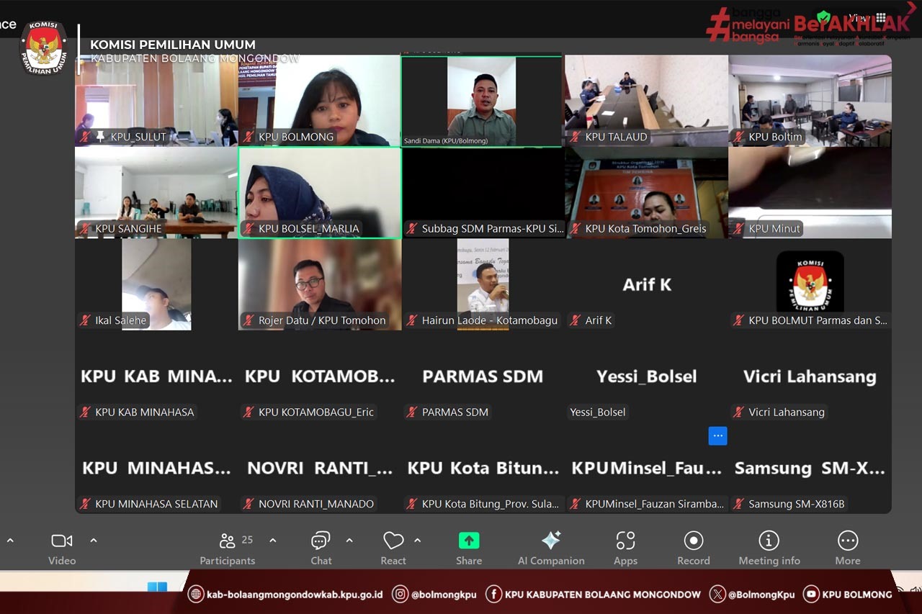Image resolution: width=922 pixels, height=614 pixels.
Task: Open the View layout menu
Action: coord(868,18)
